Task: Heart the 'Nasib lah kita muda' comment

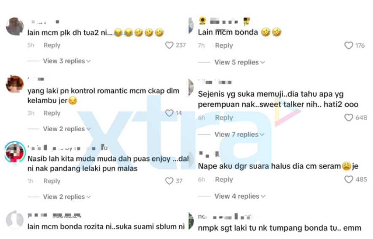Action: [169, 181]
